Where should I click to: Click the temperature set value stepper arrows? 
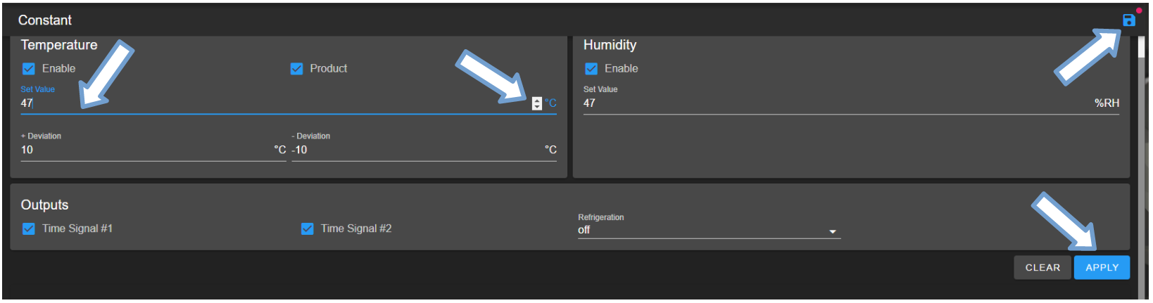[537, 103]
